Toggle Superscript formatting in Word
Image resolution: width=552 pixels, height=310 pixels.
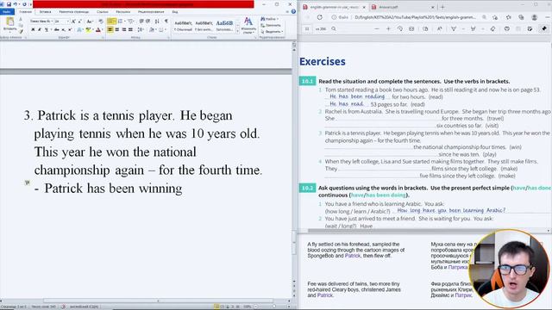point(70,29)
